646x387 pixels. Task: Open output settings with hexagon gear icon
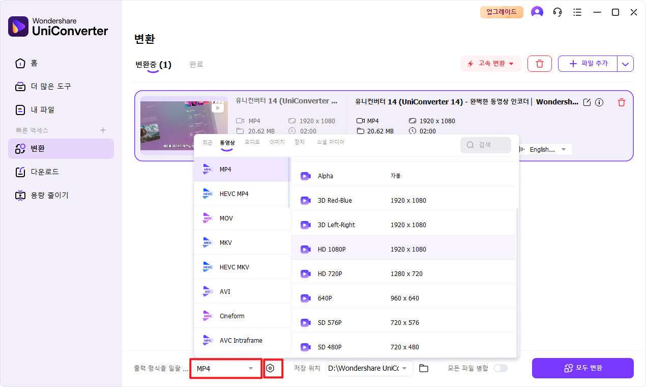(x=270, y=368)
